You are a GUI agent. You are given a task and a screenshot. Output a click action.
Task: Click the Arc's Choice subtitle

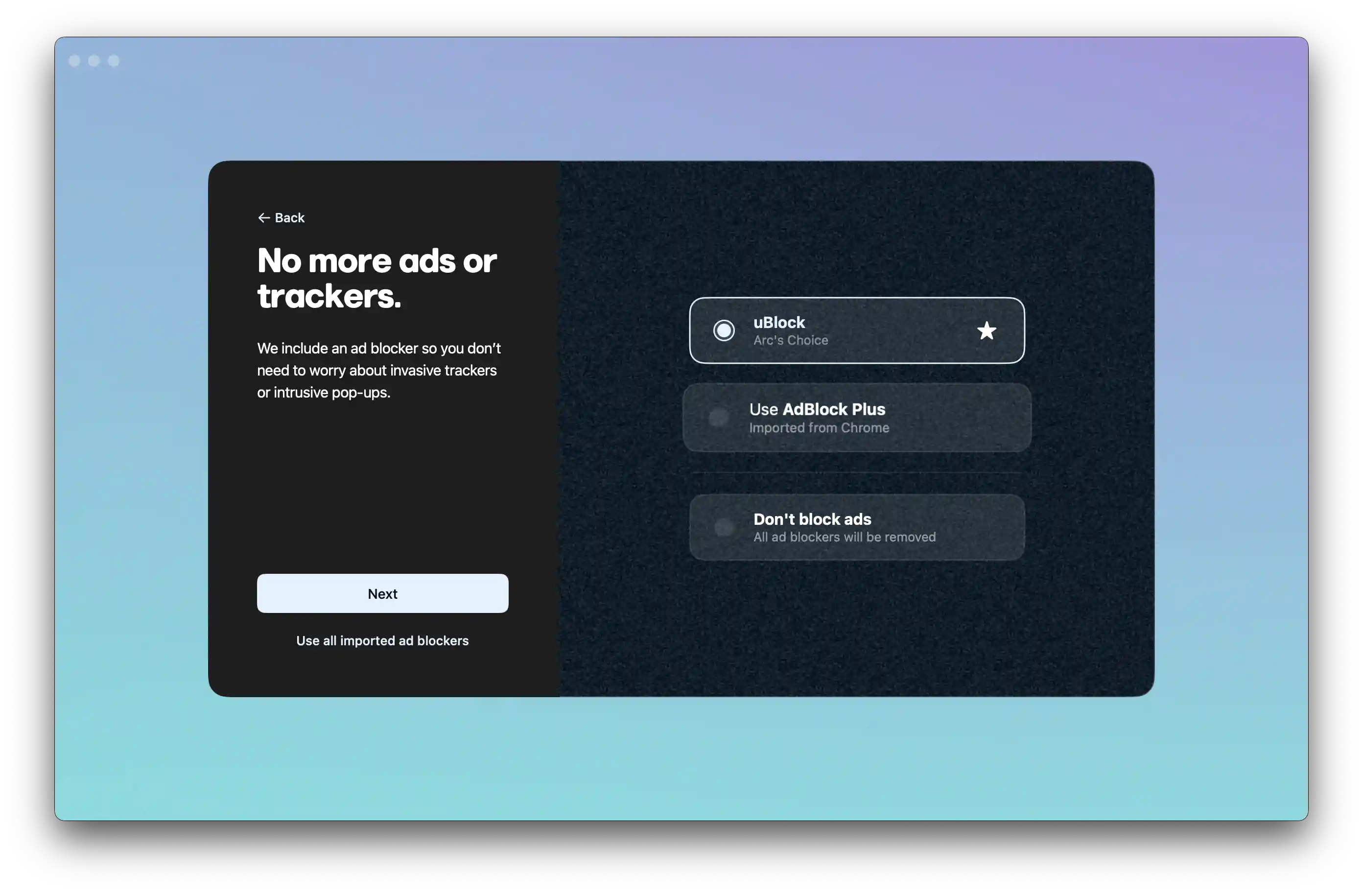tap(790, 340)
